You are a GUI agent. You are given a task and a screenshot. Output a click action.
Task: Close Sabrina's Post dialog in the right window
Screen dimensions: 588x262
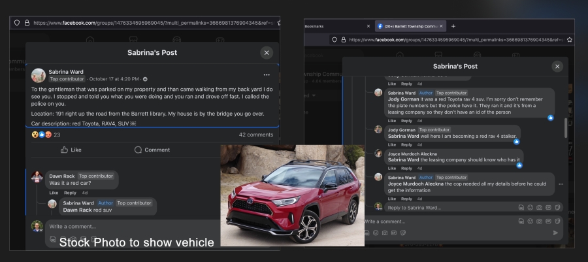pos(557,67)
